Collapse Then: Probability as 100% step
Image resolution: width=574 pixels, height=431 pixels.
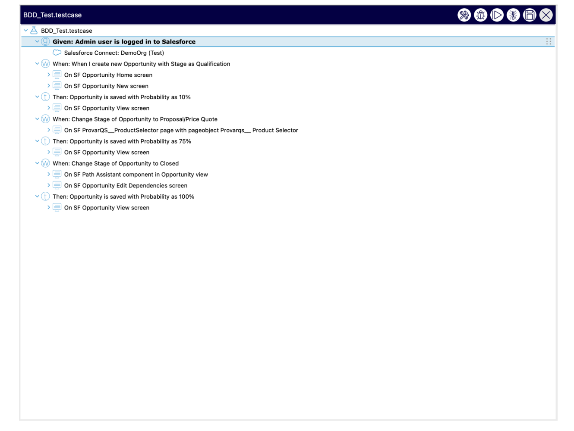37,197
